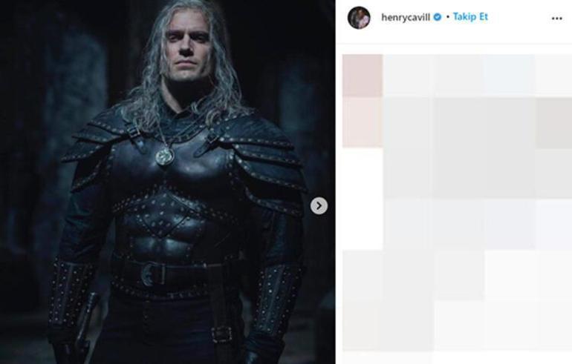
Task: Click the main post photo
Action: (x=167, y=182)
